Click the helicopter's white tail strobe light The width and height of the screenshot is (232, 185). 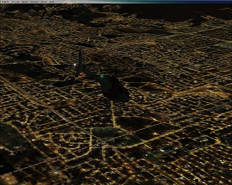click(x=75, y=65)
